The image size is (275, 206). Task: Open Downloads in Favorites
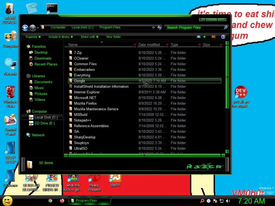point(43,58)
